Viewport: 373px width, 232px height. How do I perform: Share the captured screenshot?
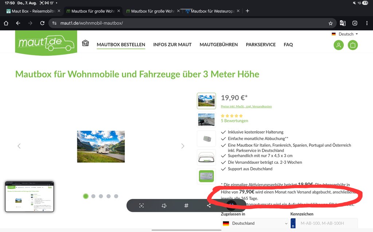click(209, 205)
